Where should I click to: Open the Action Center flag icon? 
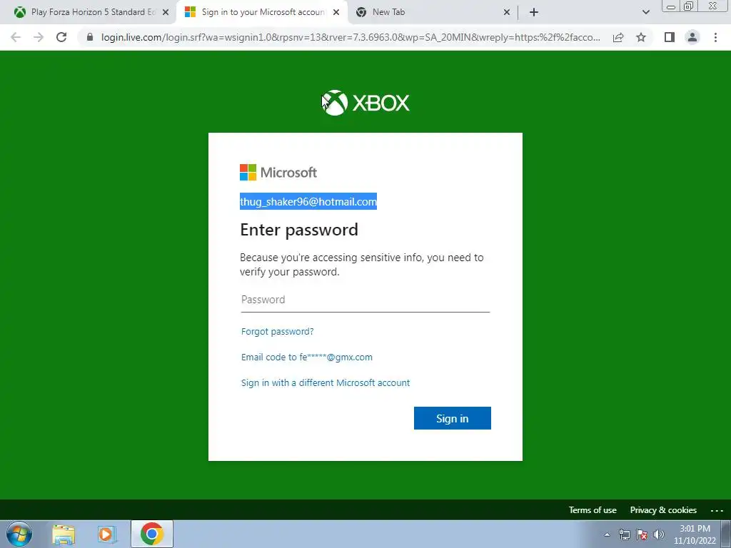642,534
